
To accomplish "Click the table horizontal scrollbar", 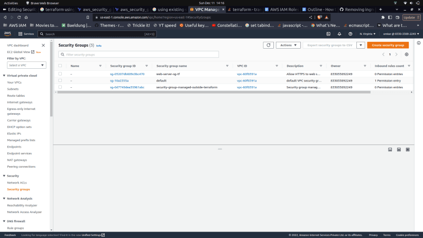I will point(214,92).
